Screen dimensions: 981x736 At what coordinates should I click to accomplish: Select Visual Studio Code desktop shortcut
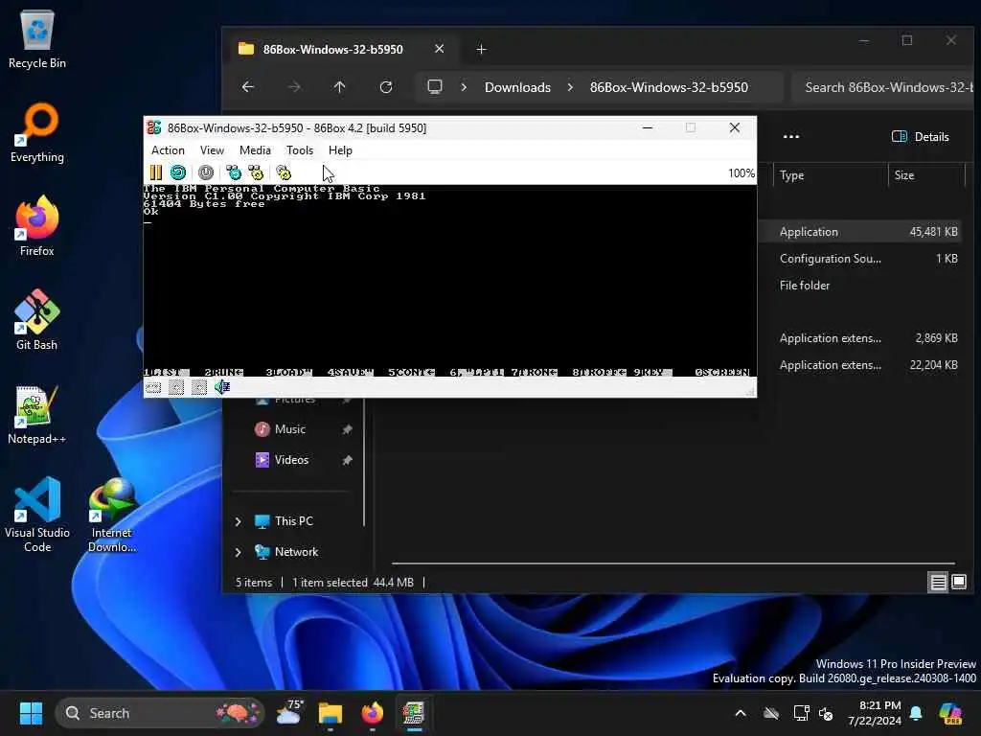click(37, 515)
